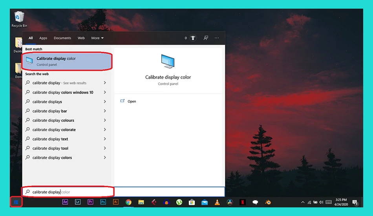Screen dimensions: 373x216
Task: Focus the search box with 'calibrate display'
Action: (68, 192)
